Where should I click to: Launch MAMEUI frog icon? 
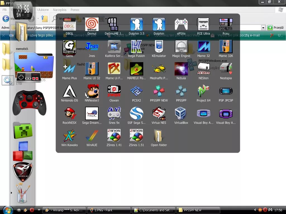136,69
